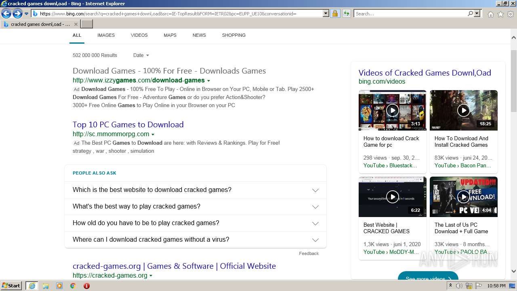Image resolution: width=517 pixels, height=291 pixels.
Task: Select the cracked games downl,oad browser tab
Action: [x=40, y=24]
